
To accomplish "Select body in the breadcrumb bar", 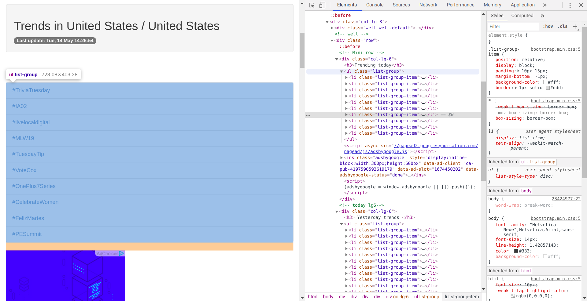I will tap(328, 297).
